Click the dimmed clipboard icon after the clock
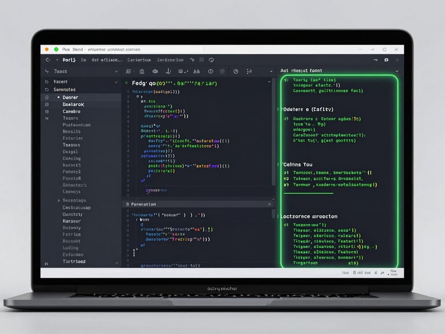Screen dimensions: 445x334 point(222,71)
